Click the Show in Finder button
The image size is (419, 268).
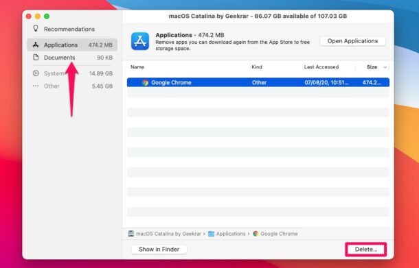coord(159,249)
